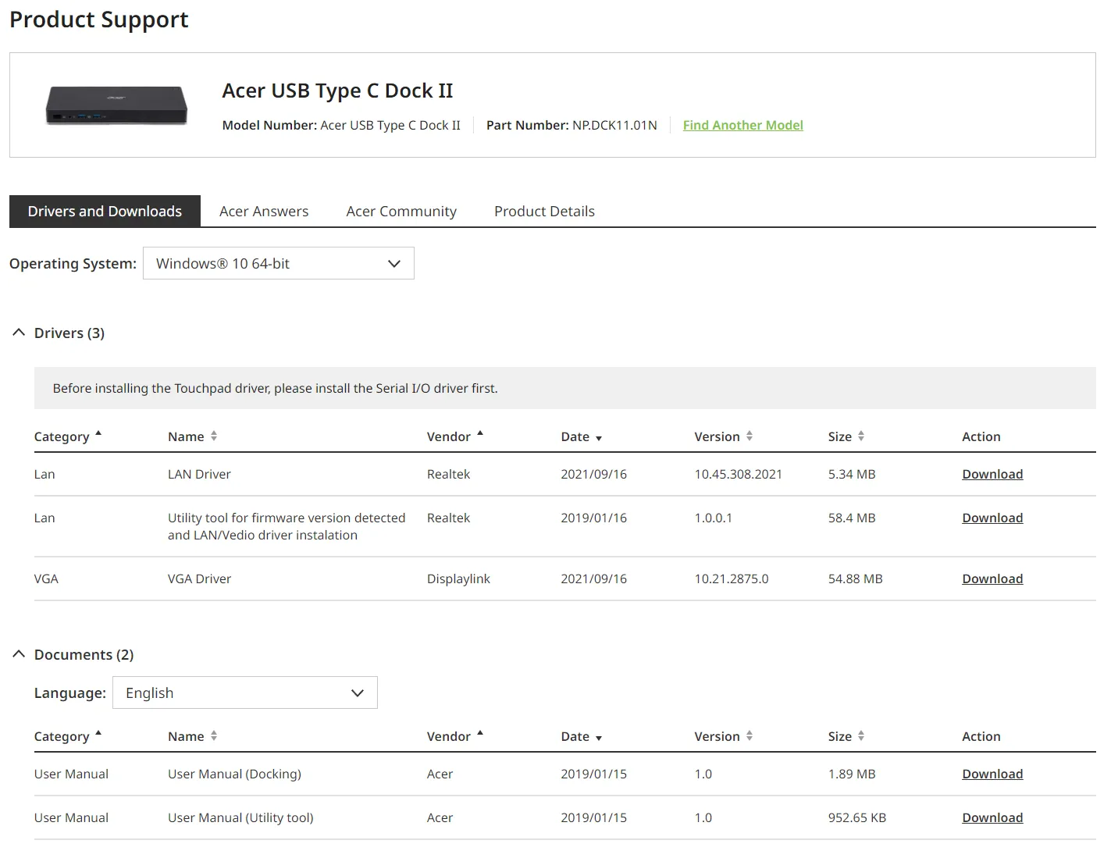Click the Acer USB Type C Dock II heading
Screen dimensions: 1118x858
[x=337, y=91]
